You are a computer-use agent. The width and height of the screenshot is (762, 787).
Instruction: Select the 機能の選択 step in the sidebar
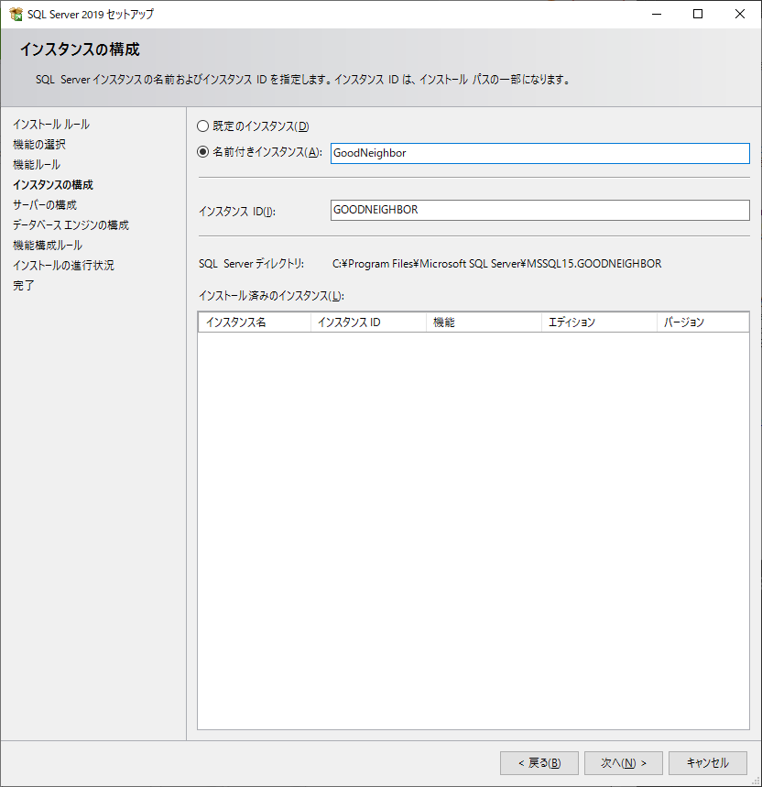pos(39,145)
